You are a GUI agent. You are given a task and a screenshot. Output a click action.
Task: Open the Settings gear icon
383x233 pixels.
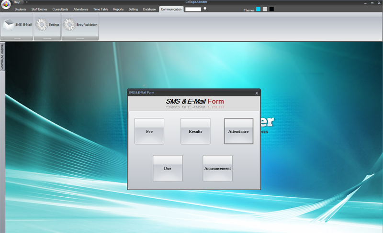(x=42, y=24)
